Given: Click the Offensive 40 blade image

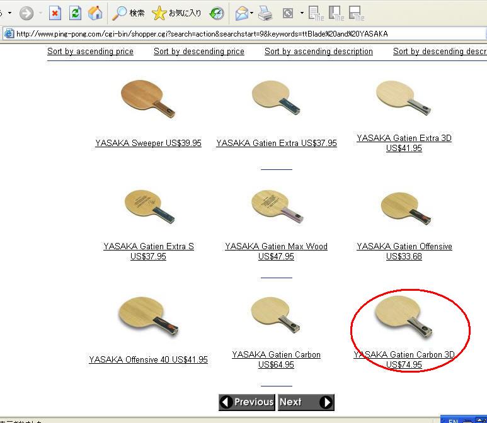Looking at the screenshot, I should click(x=149, y=316).
